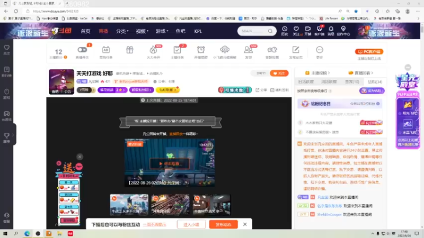424x238 pixels.
Task: Open 主播投稿 link
Action: (x=317, y=73)
